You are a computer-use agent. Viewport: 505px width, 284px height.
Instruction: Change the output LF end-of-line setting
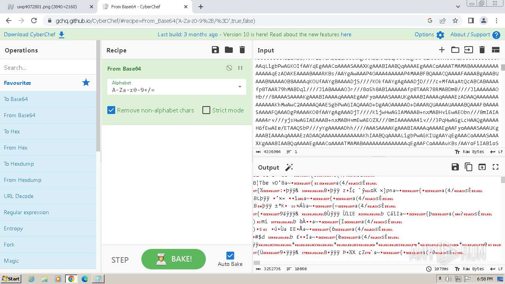click(496, 269)
